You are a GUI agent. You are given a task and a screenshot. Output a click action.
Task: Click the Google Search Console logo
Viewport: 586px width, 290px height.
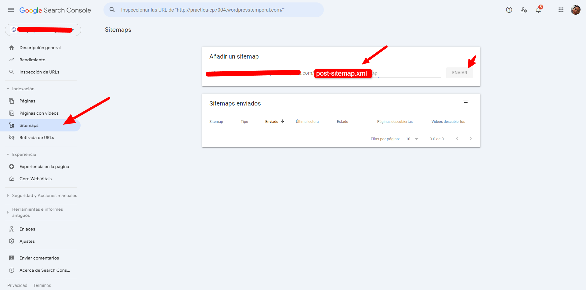click(x=55, y=10)
